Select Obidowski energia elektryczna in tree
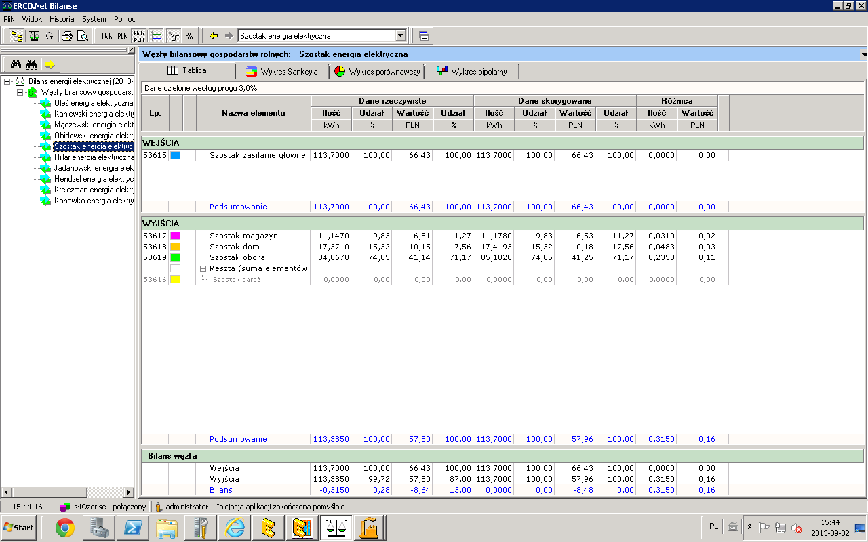868x542 pixels. point(94,135)
